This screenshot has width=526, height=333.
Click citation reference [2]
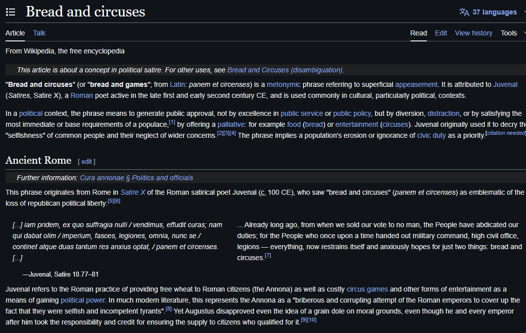tap(219, 133)
